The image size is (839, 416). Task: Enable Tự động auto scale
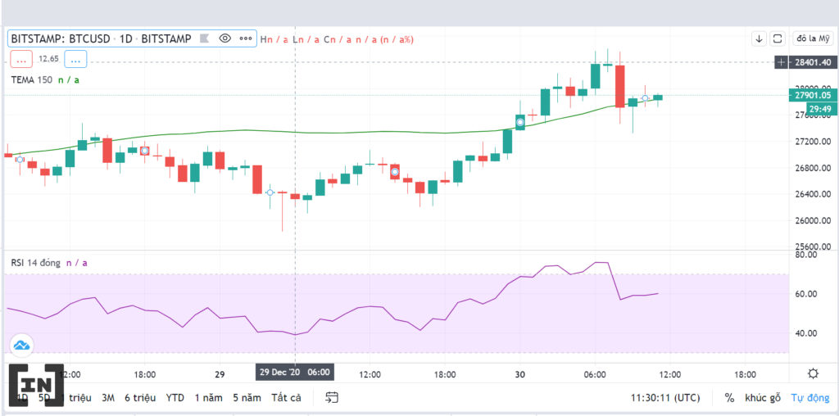tap(810, 398)
